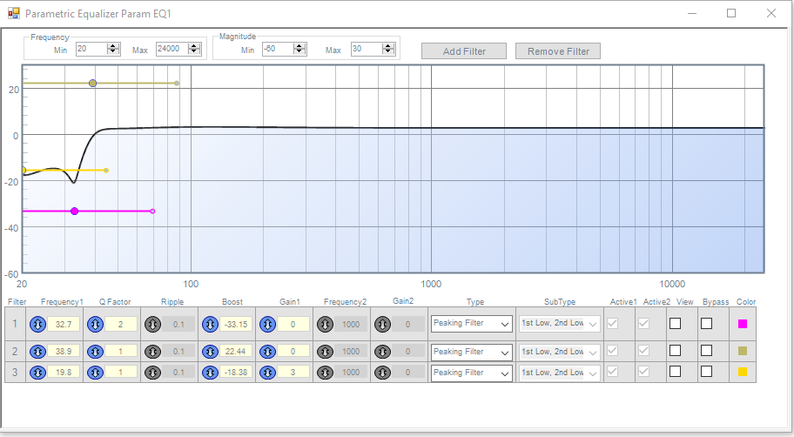Click Gain2 adjust knob for filter 2
This screenshot has height=437, width=794.
[382, 352]
